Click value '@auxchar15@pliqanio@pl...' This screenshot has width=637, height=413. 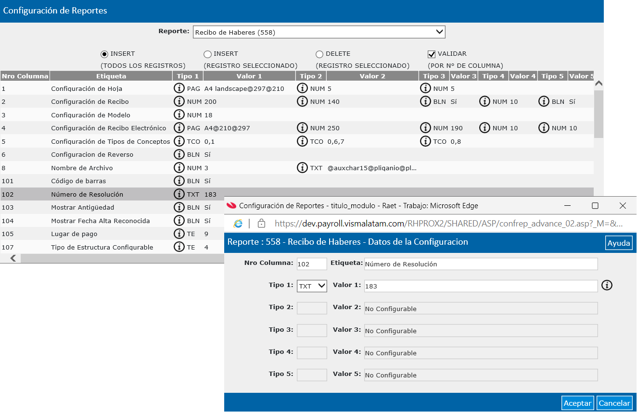tap(372, 168)
